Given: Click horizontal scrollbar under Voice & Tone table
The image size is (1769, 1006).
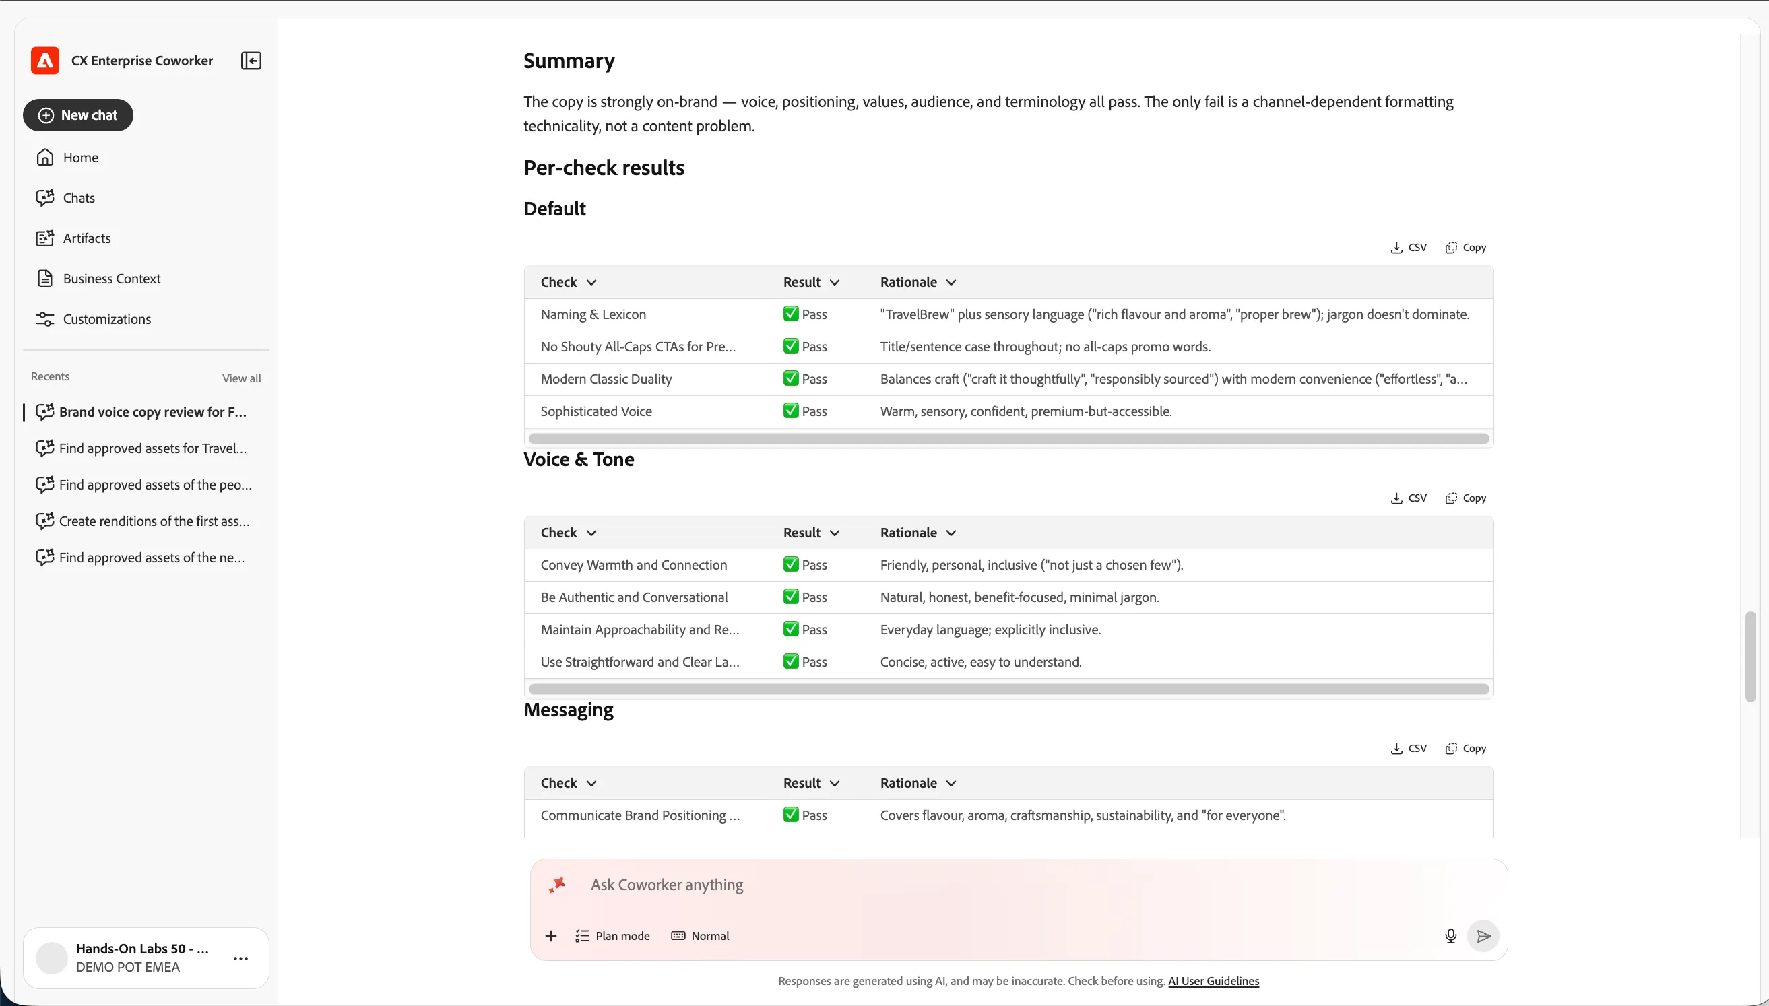Looking at the screenshot, I should (1008, 689).
